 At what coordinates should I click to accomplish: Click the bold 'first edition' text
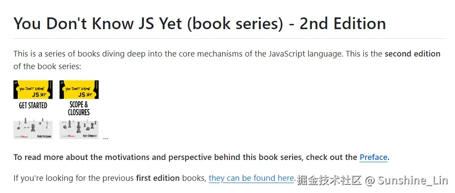point(158,178)
